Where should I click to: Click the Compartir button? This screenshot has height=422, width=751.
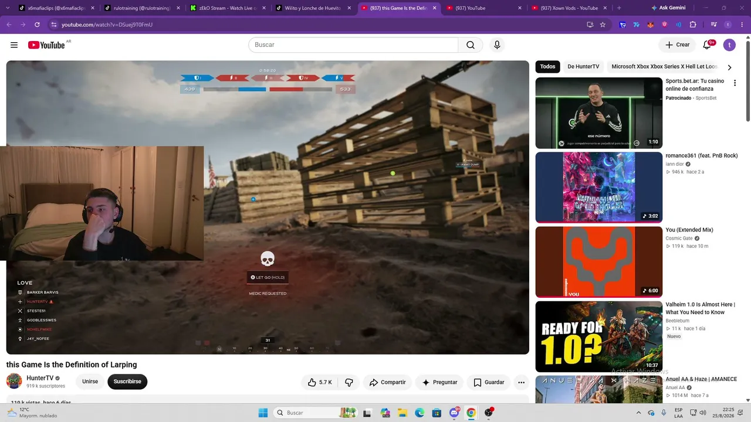click(x=387, y=382)
